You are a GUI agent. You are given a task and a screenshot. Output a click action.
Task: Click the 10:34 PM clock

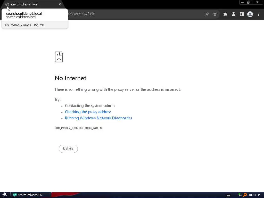coord(254,195)
